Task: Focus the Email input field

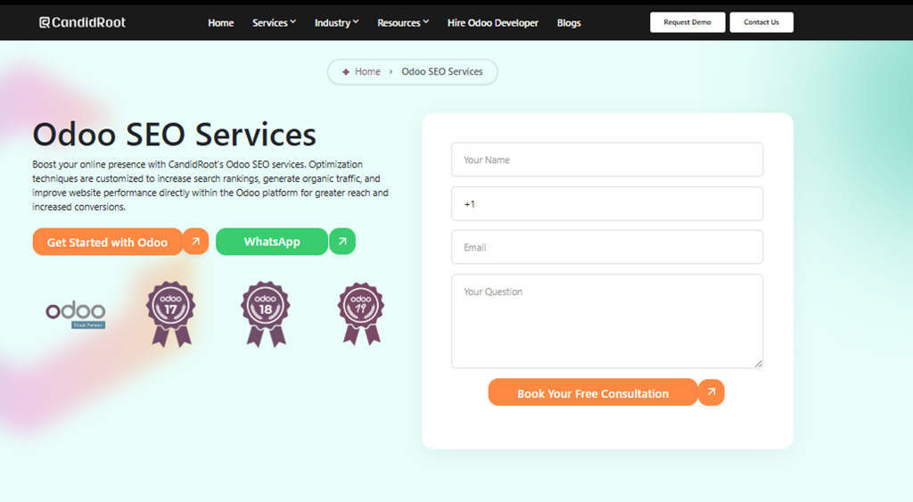Action: click(x=606, y=247)
